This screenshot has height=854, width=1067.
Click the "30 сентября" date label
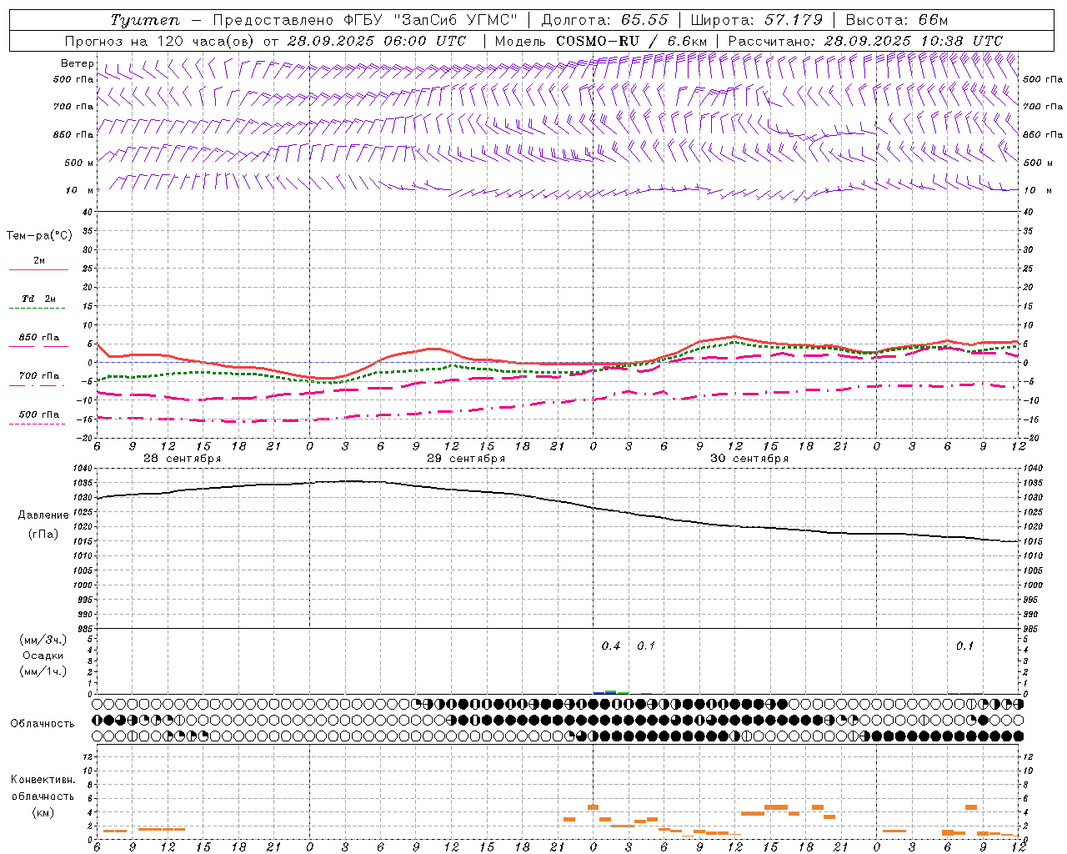coord(749,459)
